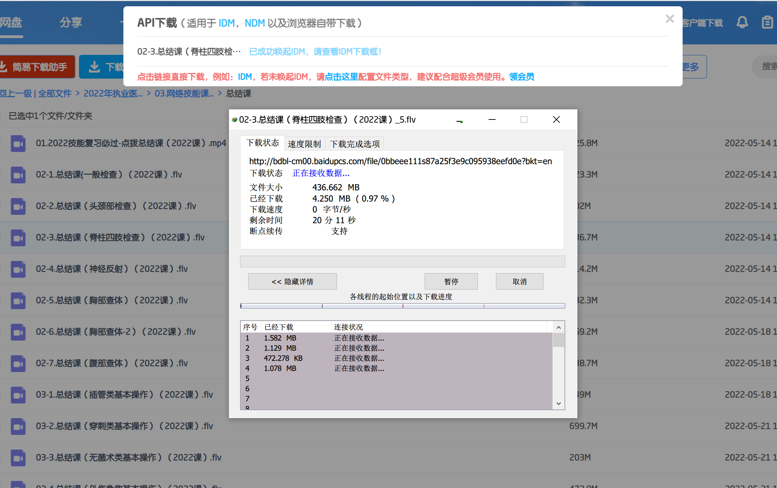This screenshot has height=488, width=777.
Task: Open 03.网络技能课... breadcrumb folder
Action: click(184, 94)
